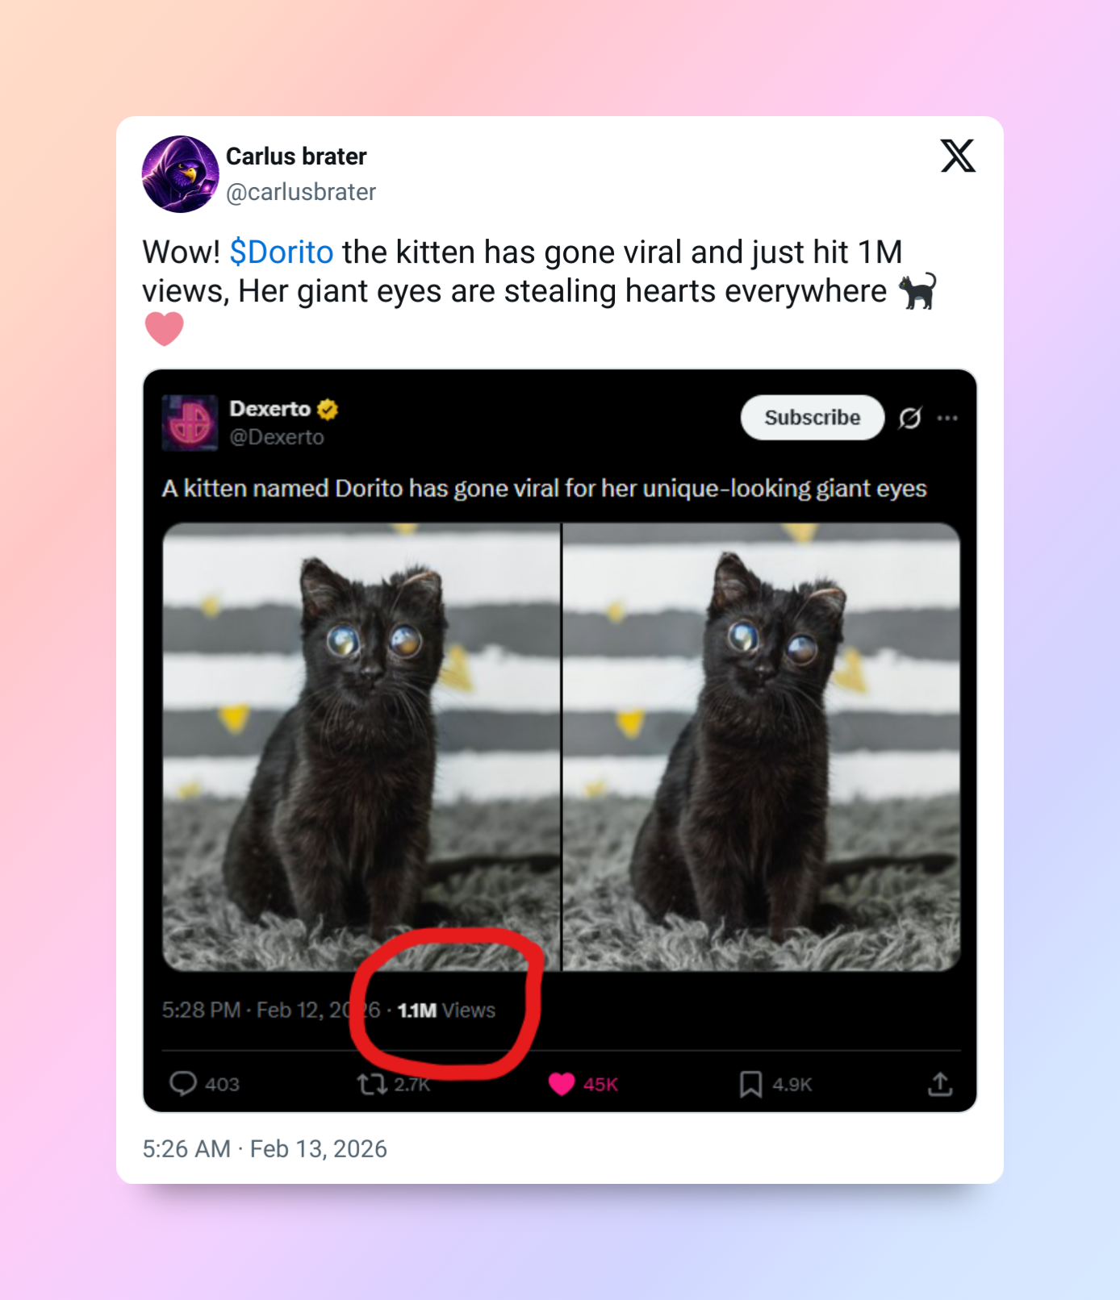Click the Carlus brater display name
This screenshot has width=1120, height=1300.
pos(296,156)
